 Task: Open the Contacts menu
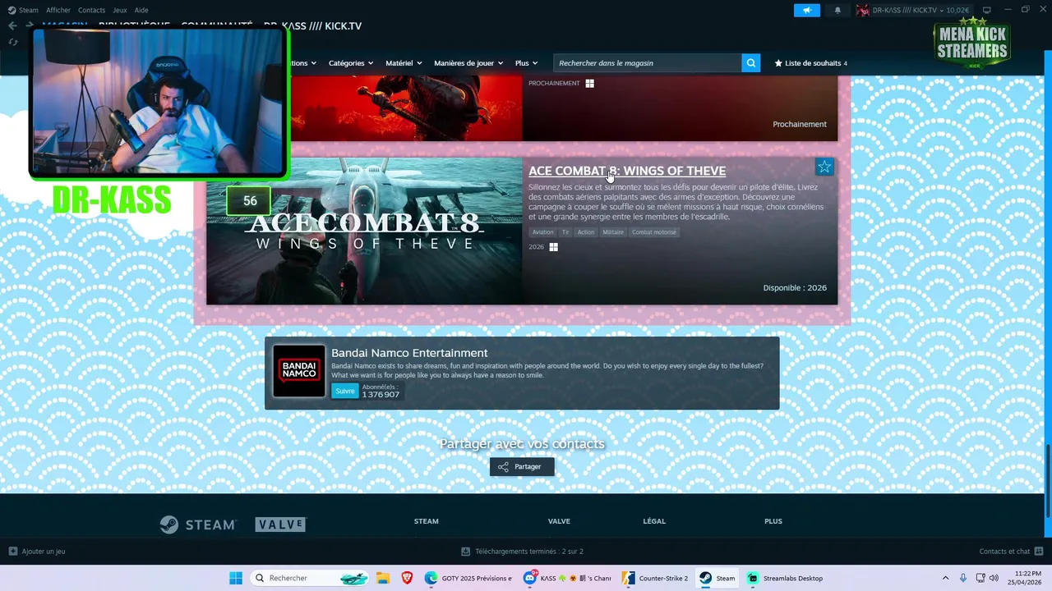91,10
